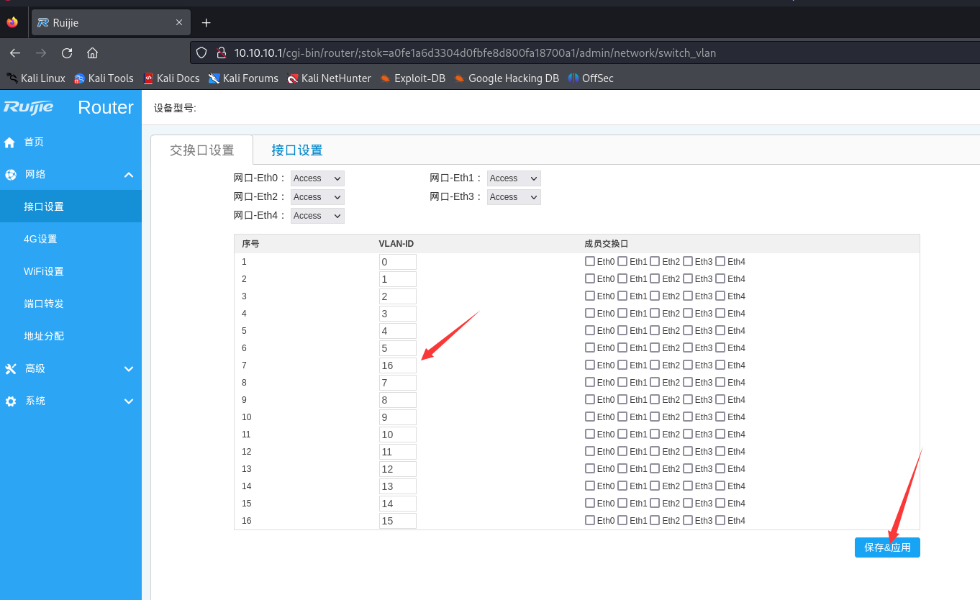The width and height of the screenshot is (980, 600).
Task: Open a new browser tab
Action: click(207, 22)
